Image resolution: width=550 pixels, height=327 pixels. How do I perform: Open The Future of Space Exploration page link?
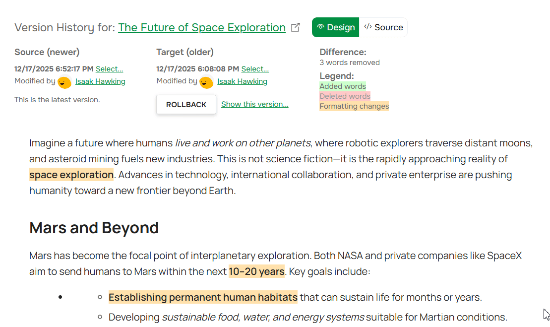[x=202, y=28]
